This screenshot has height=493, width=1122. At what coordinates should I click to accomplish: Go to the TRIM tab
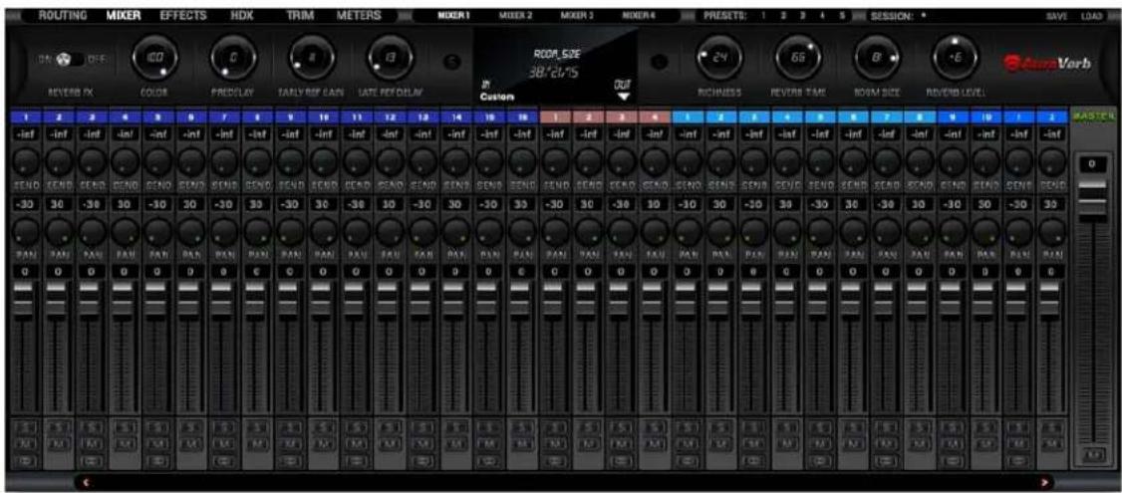tap(301, 15)
